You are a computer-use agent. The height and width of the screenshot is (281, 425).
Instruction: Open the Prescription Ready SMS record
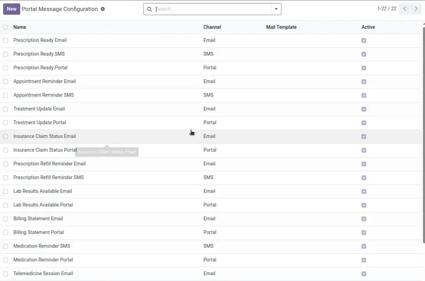39,54
